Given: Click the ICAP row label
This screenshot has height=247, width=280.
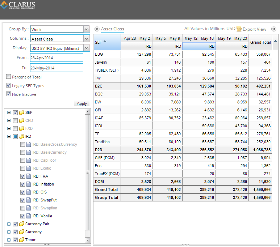Looking at the screenshot, I should [99, 118].
